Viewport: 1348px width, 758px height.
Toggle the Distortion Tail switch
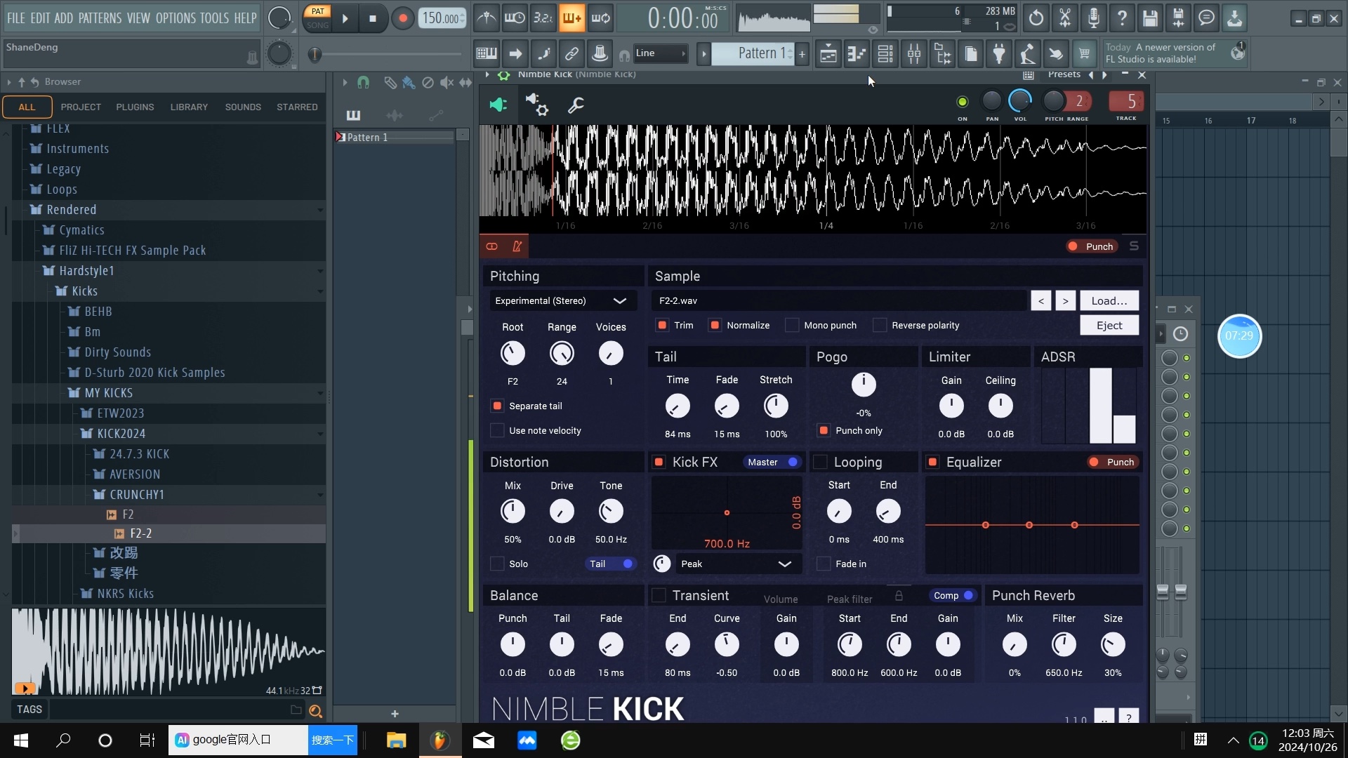click(610, 564)
